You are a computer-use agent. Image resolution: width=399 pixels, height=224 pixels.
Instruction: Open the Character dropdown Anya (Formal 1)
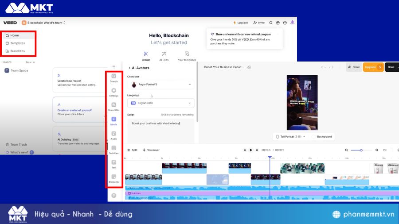(160, 84)
